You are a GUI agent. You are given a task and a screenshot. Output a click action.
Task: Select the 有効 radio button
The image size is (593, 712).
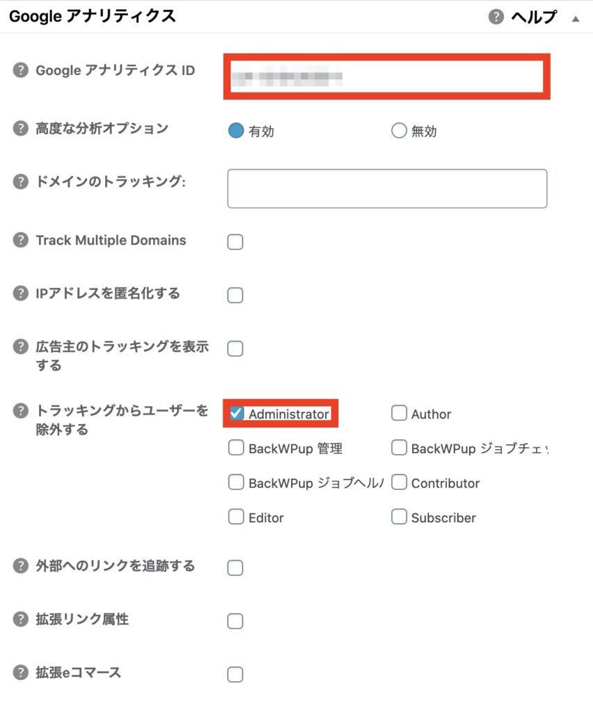236,130
